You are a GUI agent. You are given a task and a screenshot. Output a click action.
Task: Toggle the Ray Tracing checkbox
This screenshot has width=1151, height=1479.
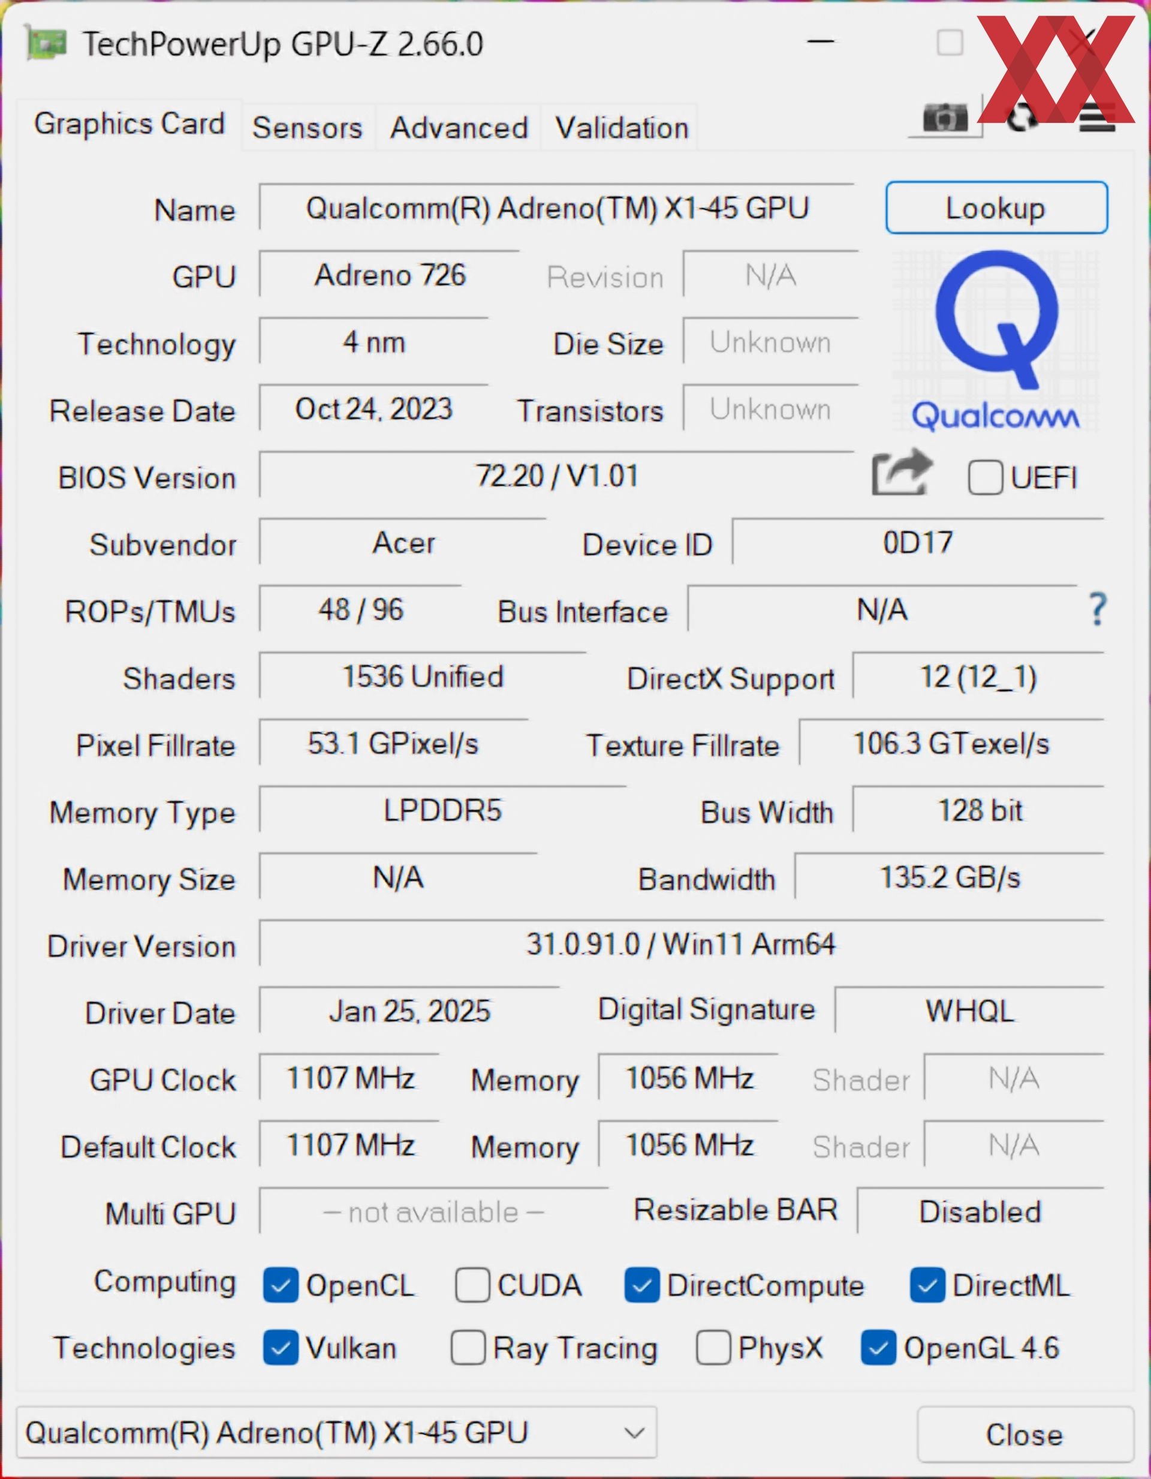[468, 1348]
